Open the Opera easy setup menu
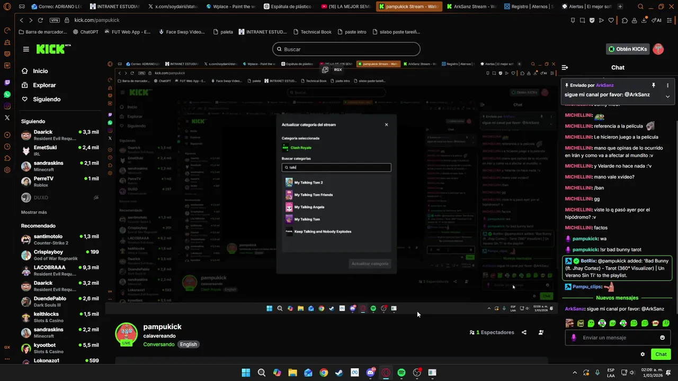Viewport: 678px width, 381px height. 670,20
